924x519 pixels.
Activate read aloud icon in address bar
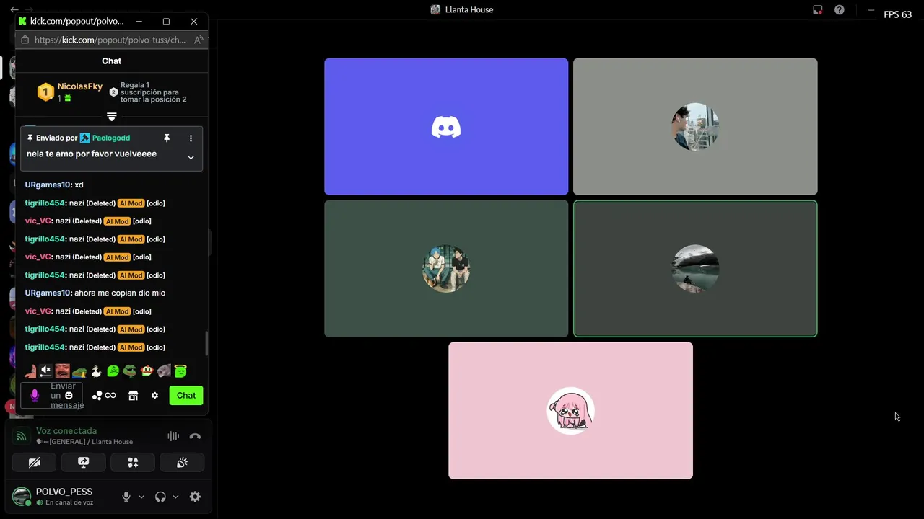click(199, 40)
